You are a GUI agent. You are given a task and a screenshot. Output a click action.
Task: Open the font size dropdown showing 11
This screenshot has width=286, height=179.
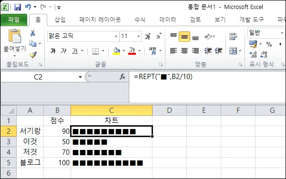coord(138,37)
